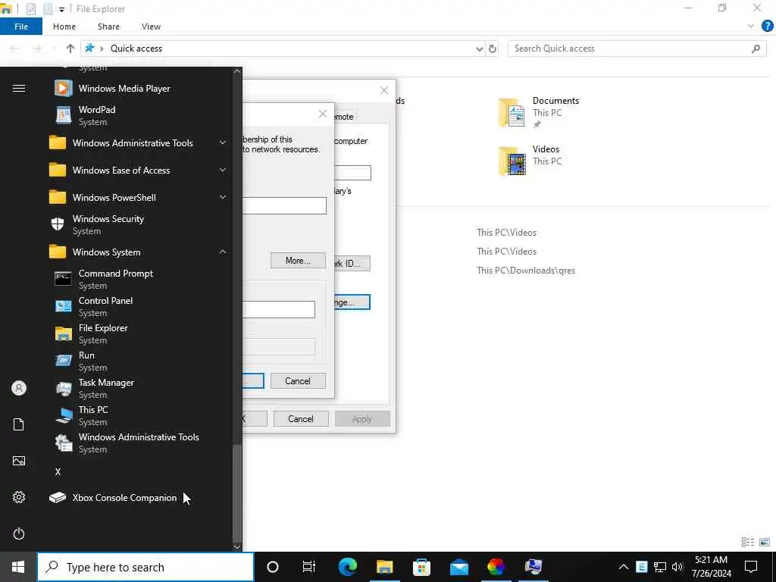Open This PC\Downloads\qres recent entry
This screenshot has width=776, height=582.
pos(526,271)
